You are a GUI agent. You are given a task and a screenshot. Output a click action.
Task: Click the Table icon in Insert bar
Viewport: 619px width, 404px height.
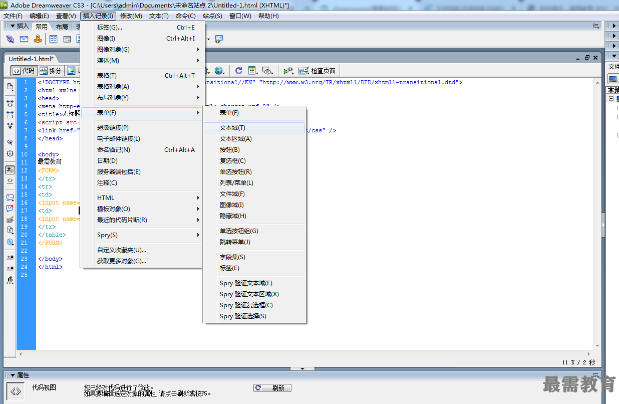coord(53,39)
